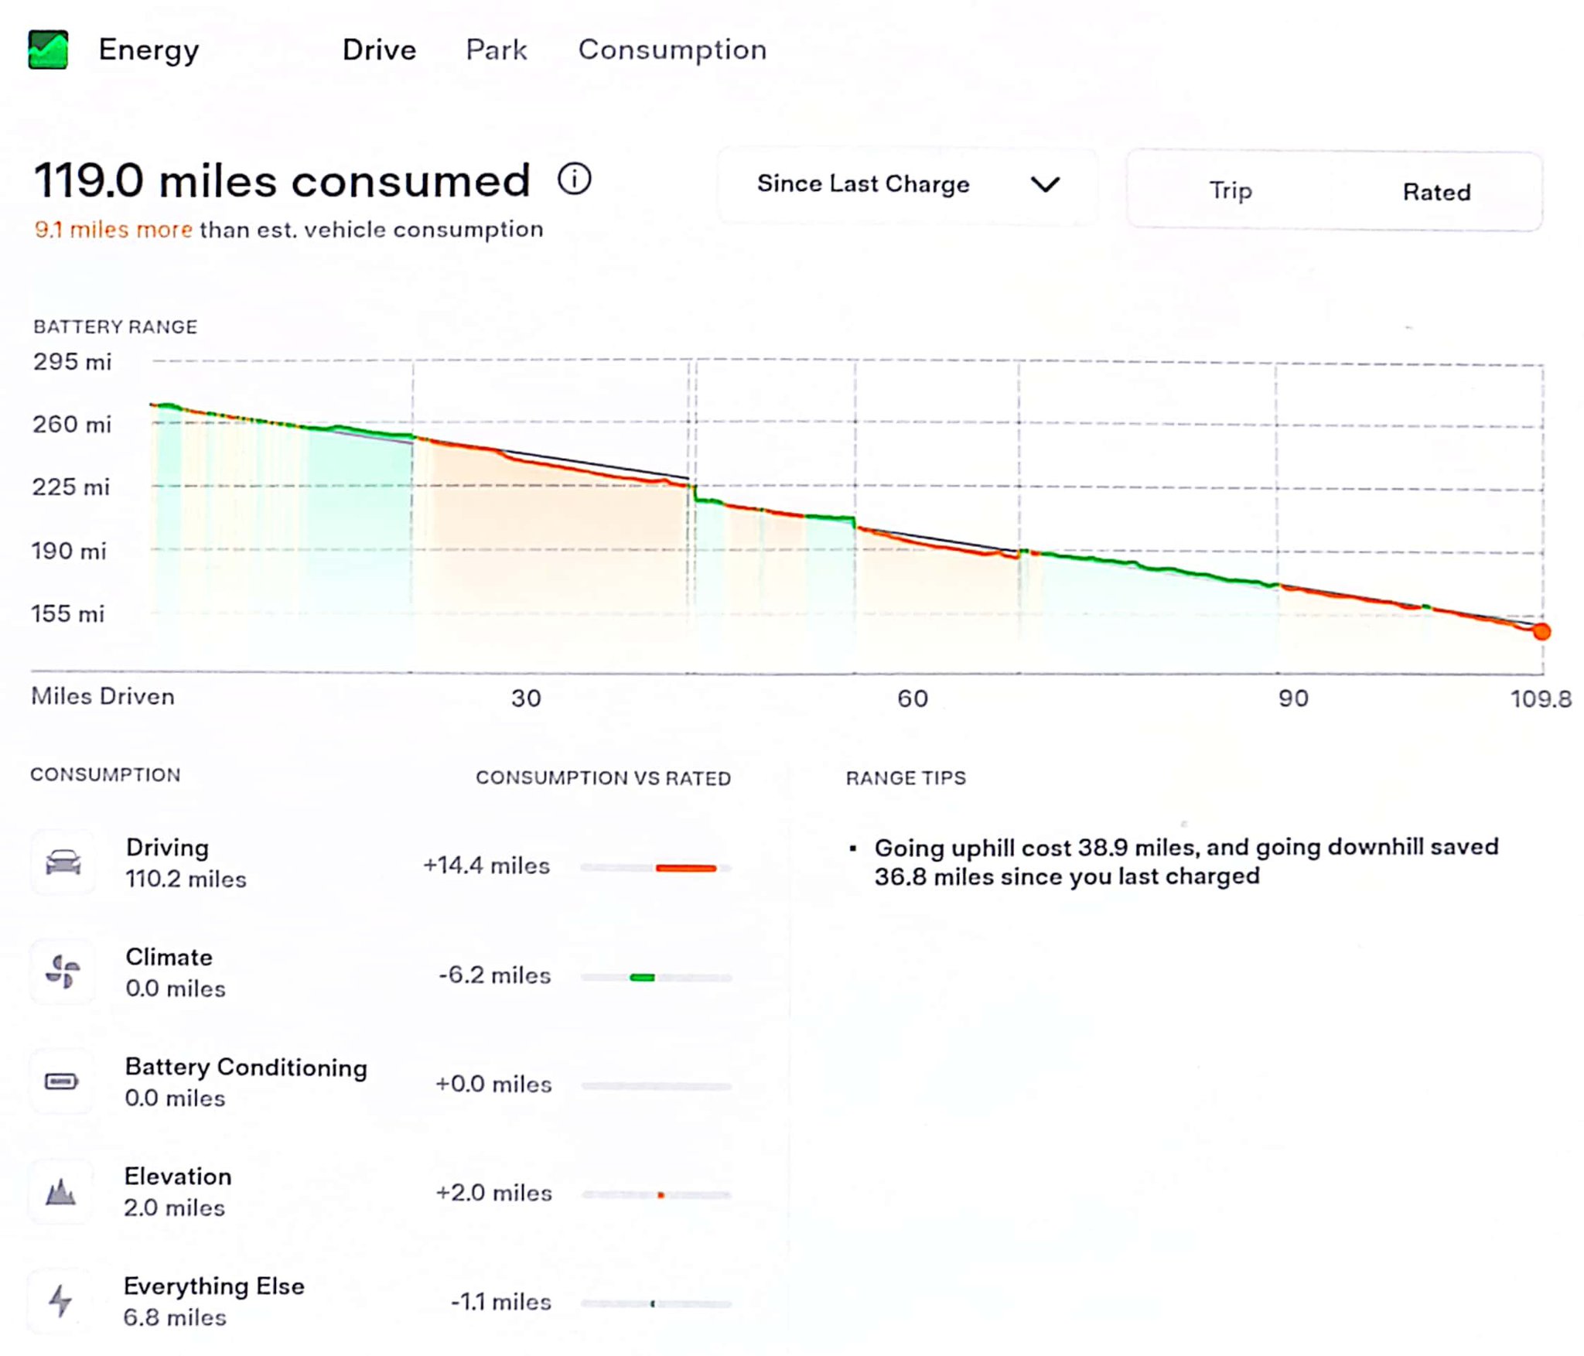This screenshot has height=1356, width=1584.
Task: Select the Driving car icon
Action: pos(63,861)
